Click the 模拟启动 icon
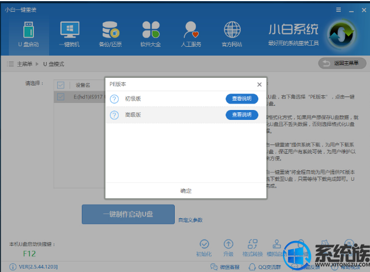Screen dimensions: 370x272 click(x=276, y=248)
